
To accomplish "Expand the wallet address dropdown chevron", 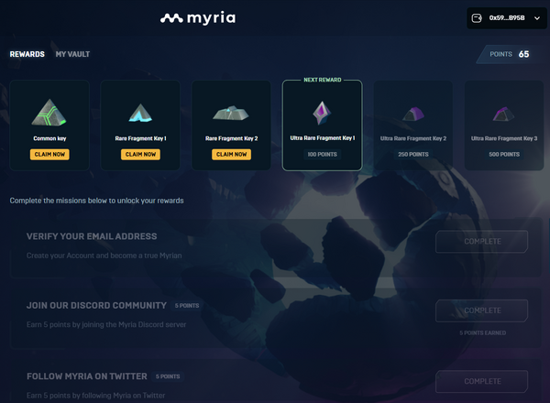I will 537,18.
